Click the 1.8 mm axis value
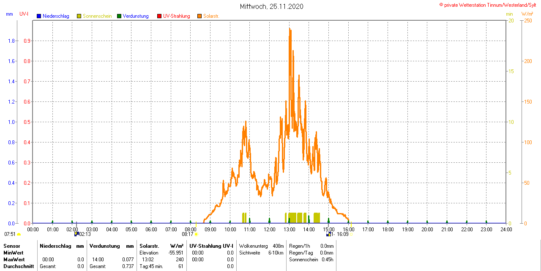Viewport: 541px width, 271px height. pos(11,41)
